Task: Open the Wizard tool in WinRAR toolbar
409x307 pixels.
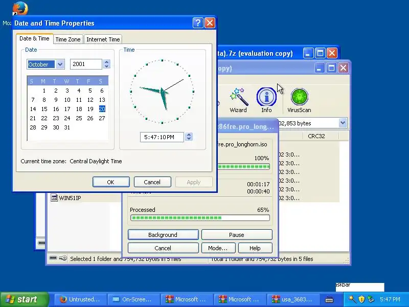Action: coord(238,100)
